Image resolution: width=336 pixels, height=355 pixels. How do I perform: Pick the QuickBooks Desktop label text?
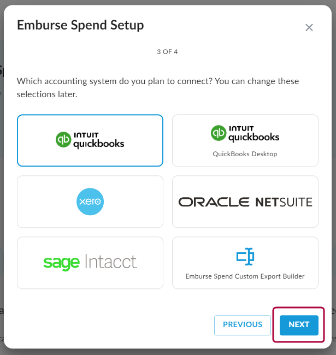pyautogui.click(x=245, y=154)
